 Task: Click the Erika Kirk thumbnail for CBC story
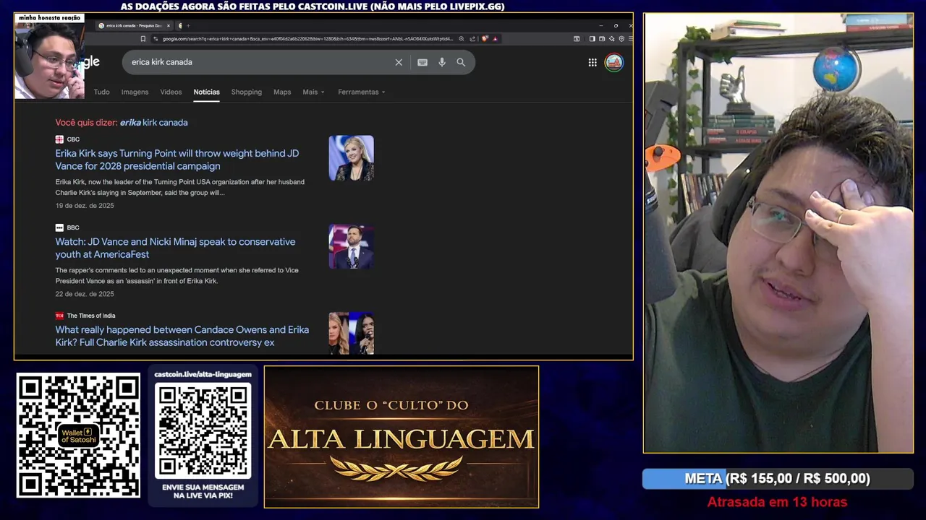(x=351, y=158)
